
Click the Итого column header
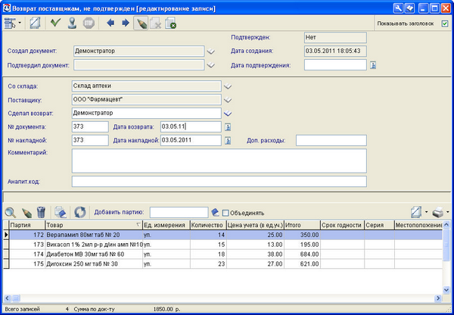point(302,225)
